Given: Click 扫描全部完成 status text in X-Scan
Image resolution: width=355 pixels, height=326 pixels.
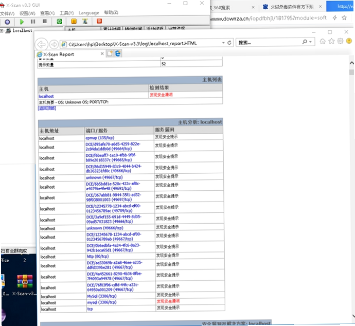Looking at the screenshot, I should 14,250.
